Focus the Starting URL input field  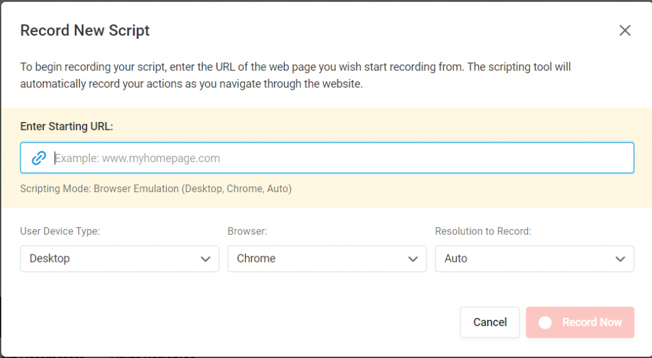(x=327, y=158)
